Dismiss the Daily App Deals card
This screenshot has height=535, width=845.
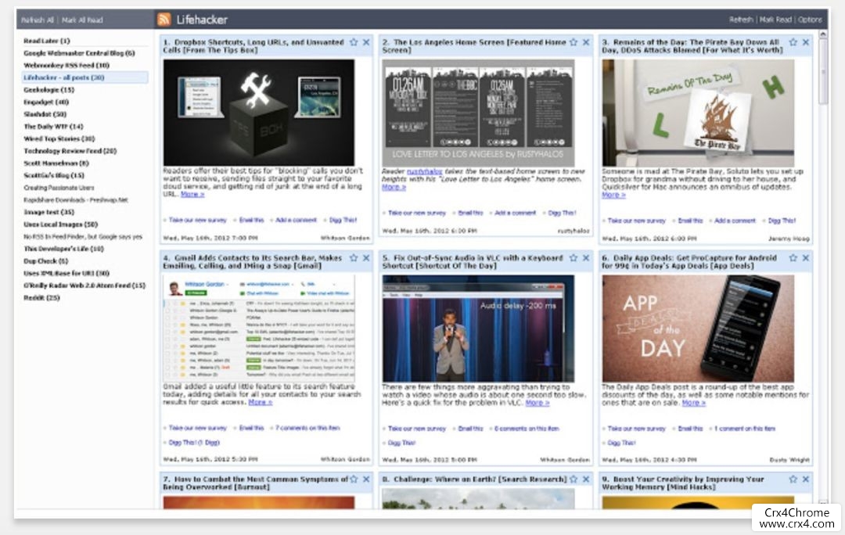pos(806,258)
